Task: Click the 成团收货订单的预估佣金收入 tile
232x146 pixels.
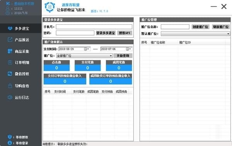Action: pyautogui.click(x=111, y=79)
